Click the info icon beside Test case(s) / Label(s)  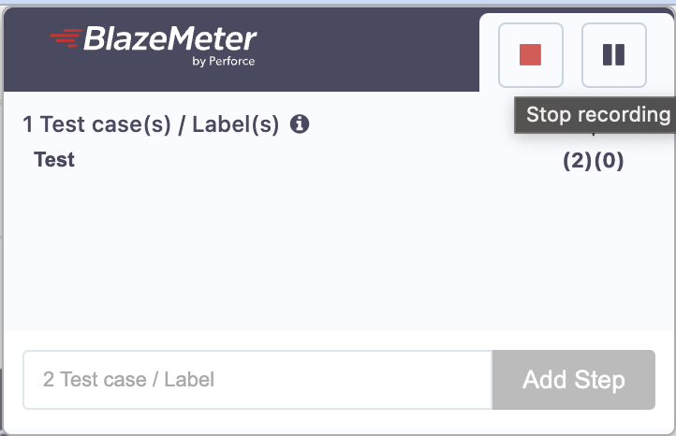coord(300,124)
